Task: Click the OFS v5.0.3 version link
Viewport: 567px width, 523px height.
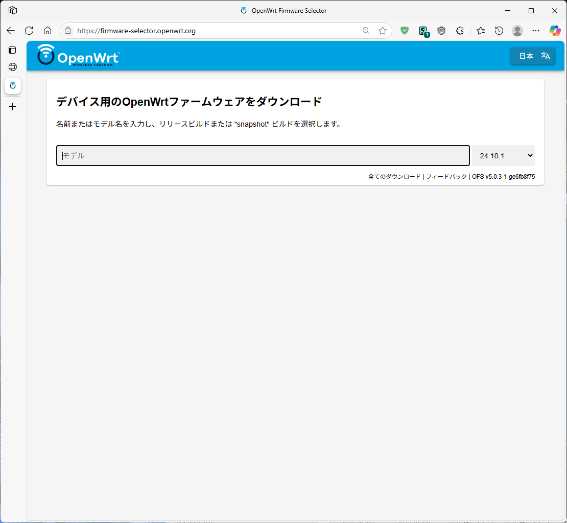Action: point(503,176)
